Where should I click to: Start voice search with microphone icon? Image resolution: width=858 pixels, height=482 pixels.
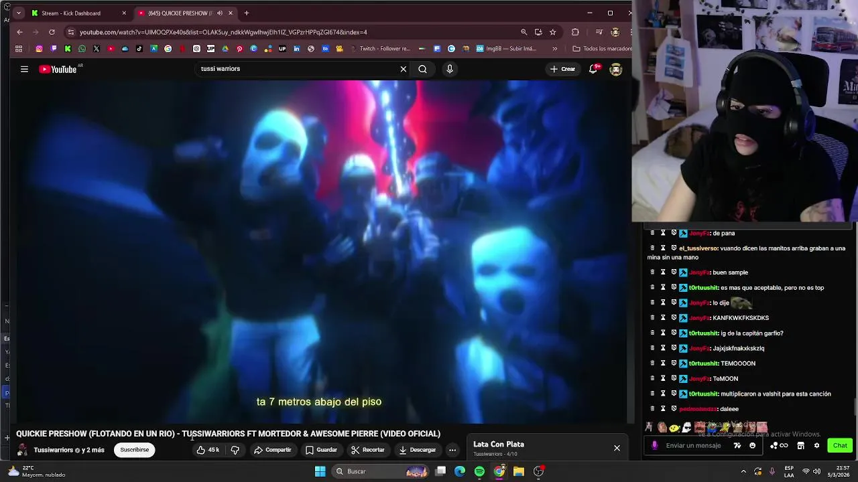click(450, 69)
